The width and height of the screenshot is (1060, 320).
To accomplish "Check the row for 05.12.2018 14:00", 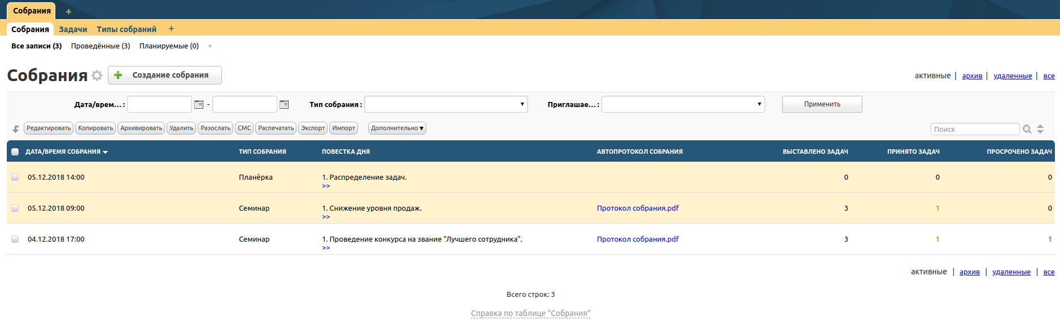I will [x=15, y=177].
